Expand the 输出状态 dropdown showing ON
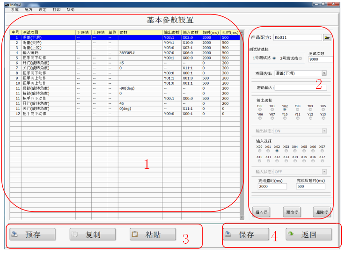Screen dimensions: 345x254 [x=324, y=131]
